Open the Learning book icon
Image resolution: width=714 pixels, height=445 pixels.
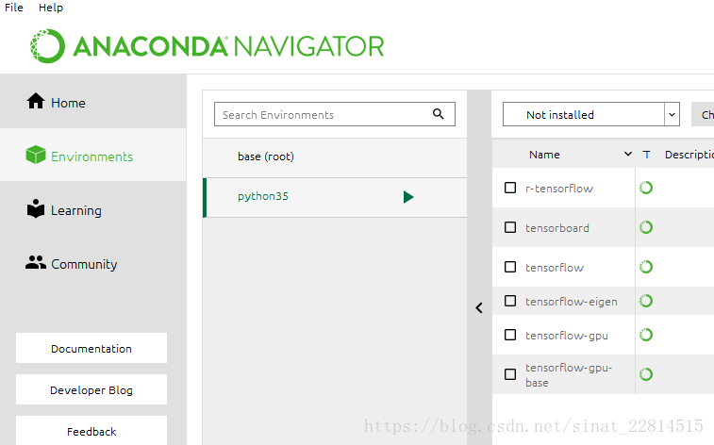36,209
